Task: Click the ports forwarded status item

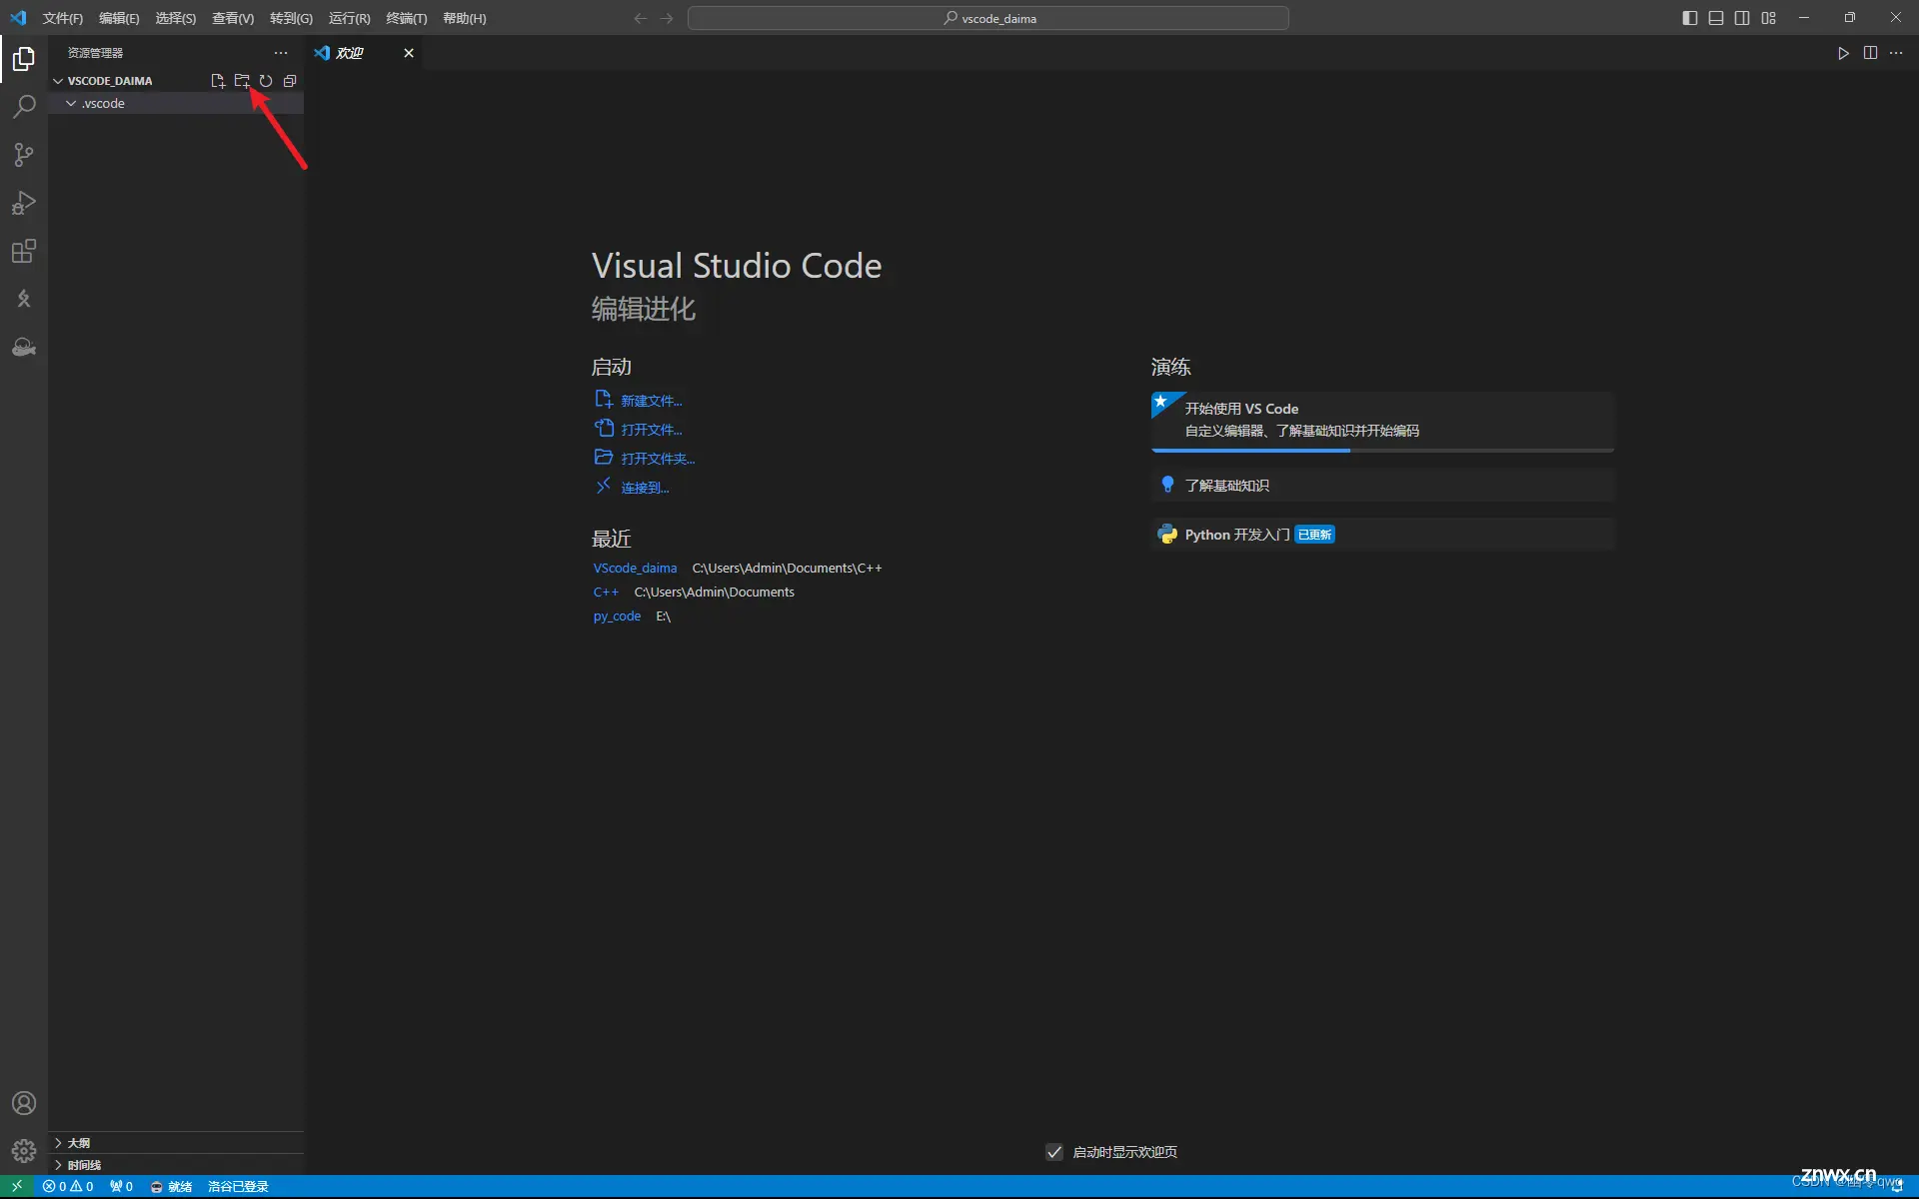Action: pos(121,1186)
